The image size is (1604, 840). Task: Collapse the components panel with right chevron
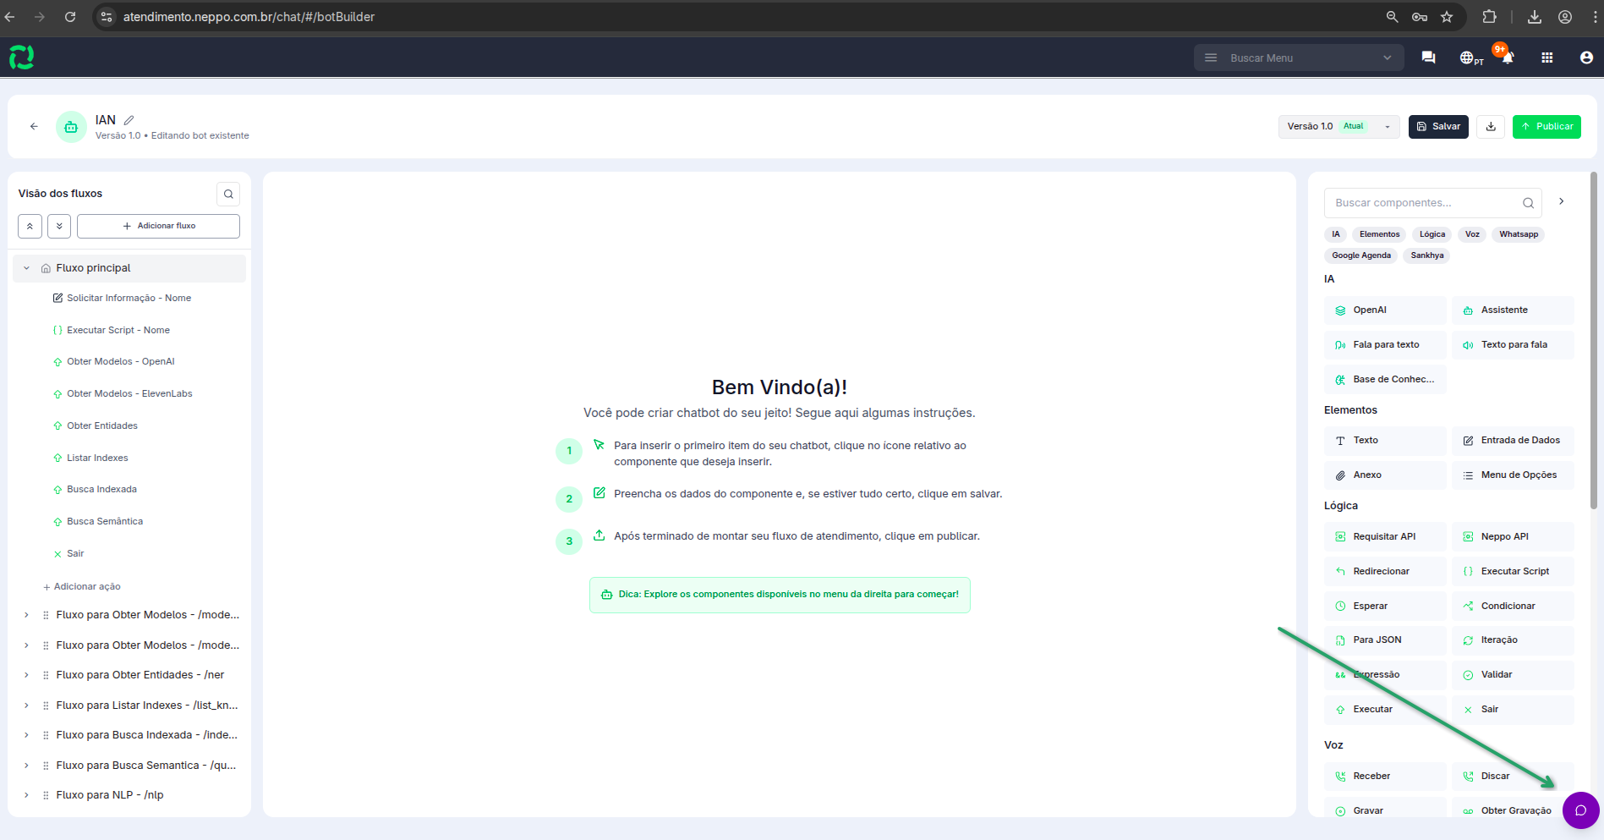[x=1561, y=201]
